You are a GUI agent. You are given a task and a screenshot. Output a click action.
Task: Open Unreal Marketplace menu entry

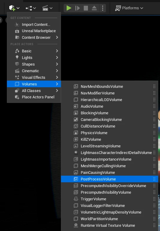[x=34, y=31]
